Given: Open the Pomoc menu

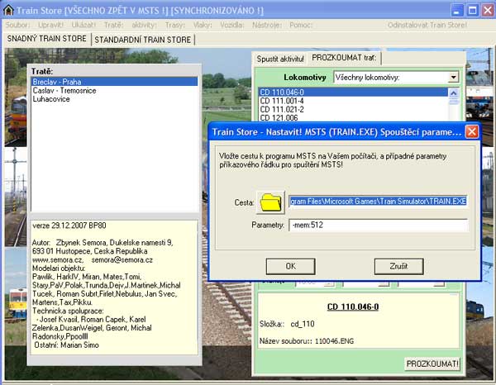Looking at the screenshot, I should click(x=301, y=26).
